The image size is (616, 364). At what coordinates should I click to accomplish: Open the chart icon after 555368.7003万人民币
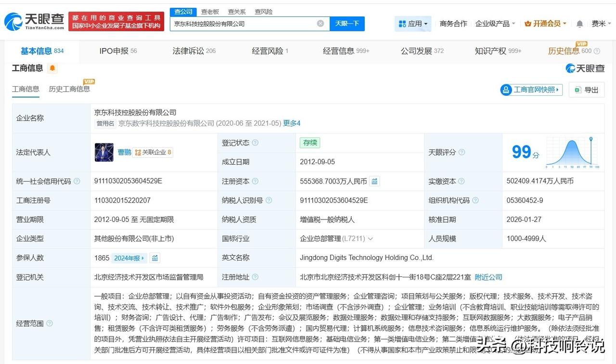point(374,182)
